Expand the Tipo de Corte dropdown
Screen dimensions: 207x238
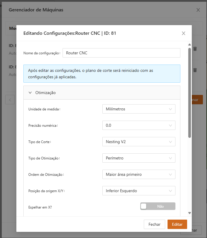click(x=139, y=142)
